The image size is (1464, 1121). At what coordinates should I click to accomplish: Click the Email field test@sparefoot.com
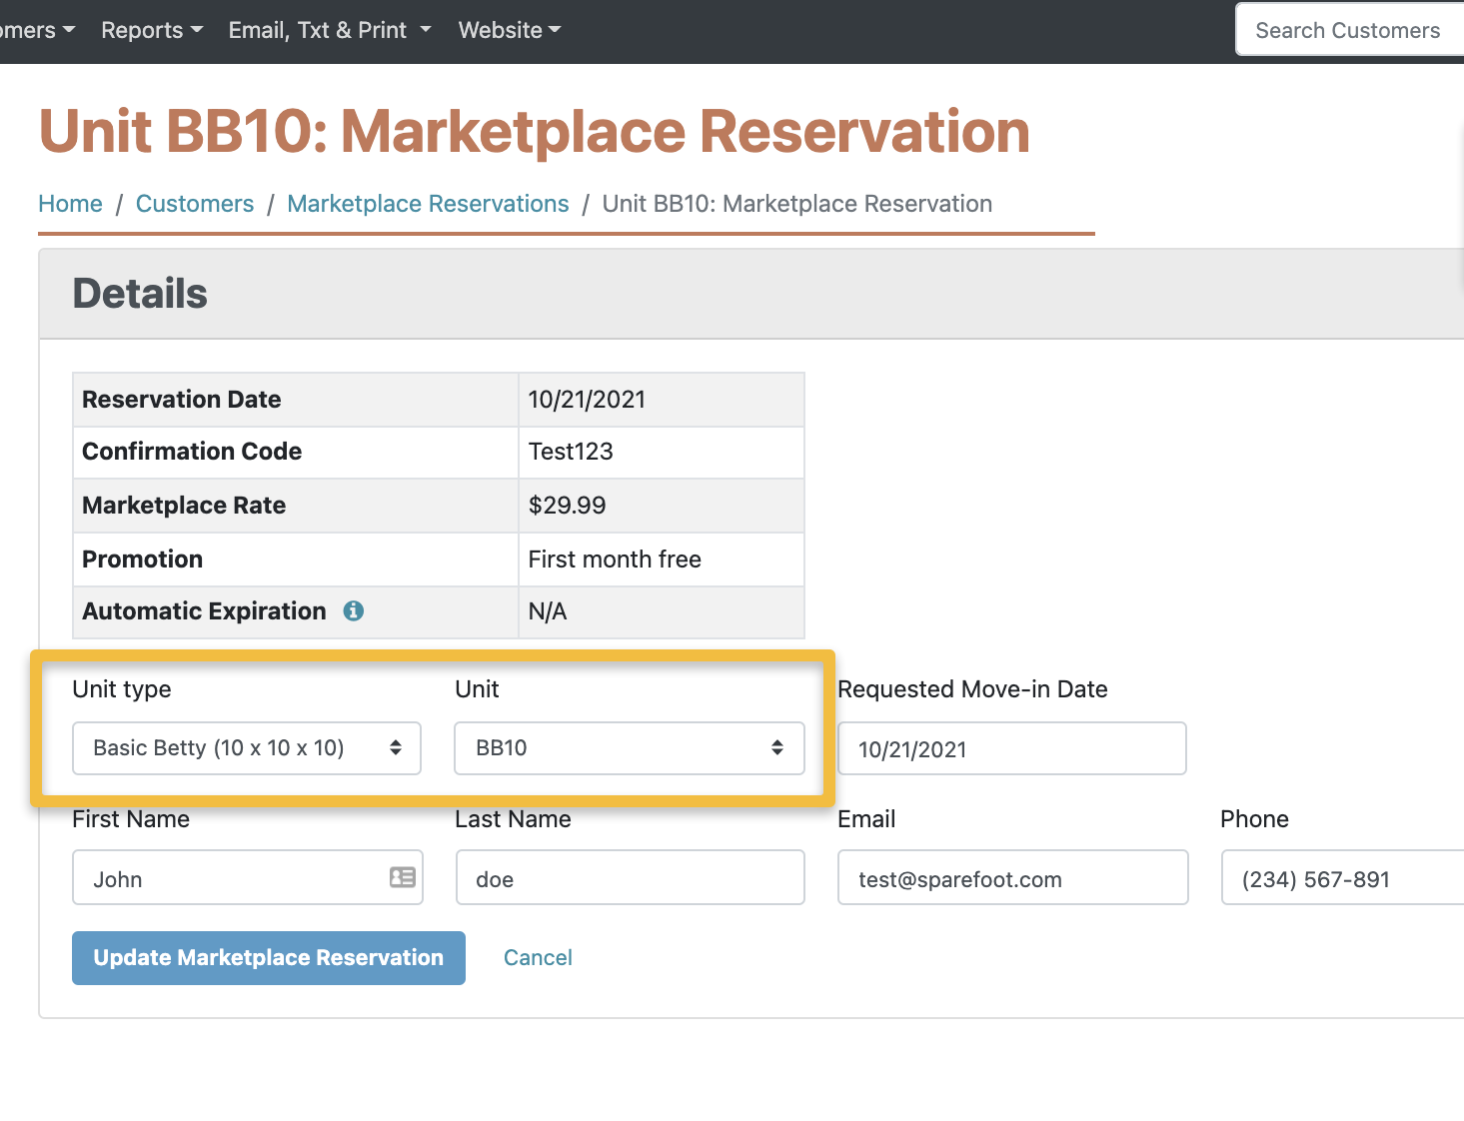coord(1013,877)
